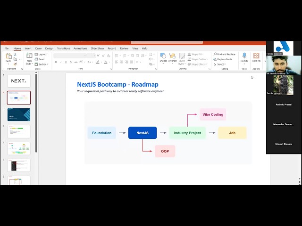Viewport: 302px width, 226px height.
Task: Switch to the Draw tab
Action: coord(38,48)
